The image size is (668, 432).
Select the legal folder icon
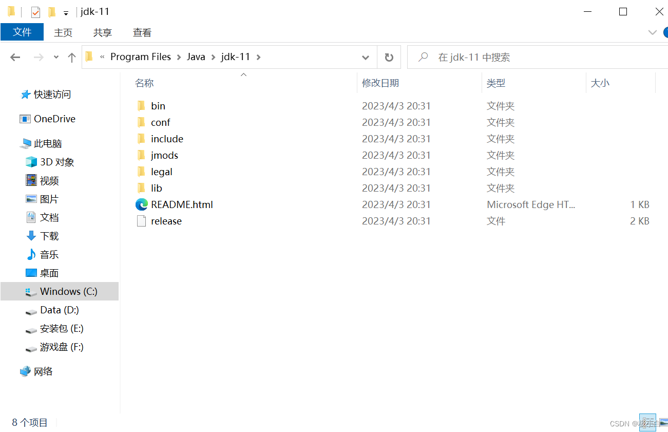[x=141, y=172]
